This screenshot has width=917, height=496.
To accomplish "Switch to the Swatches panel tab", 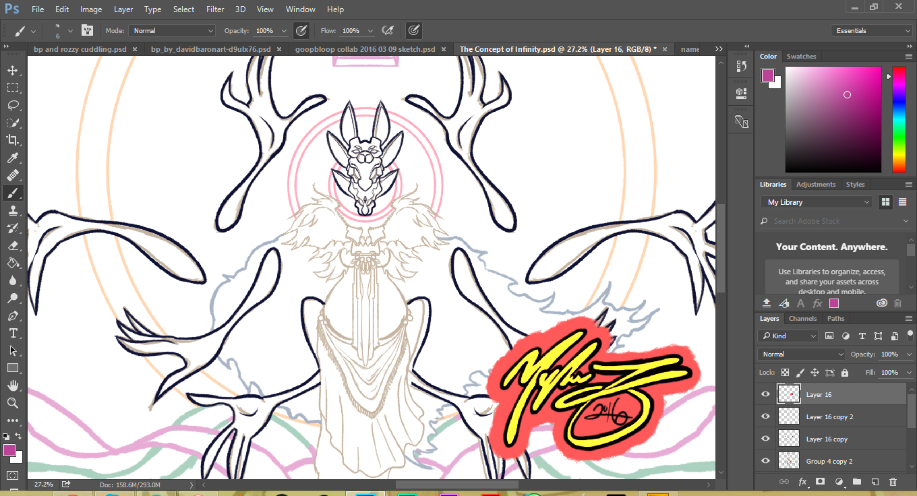I will tap(801, 57).
